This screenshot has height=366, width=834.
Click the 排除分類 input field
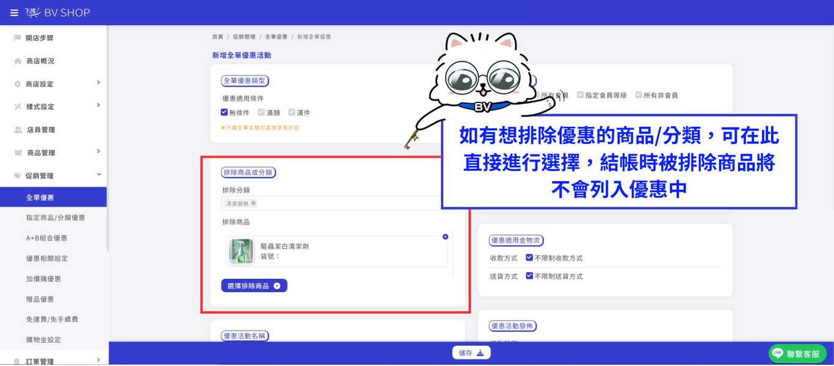338,203
